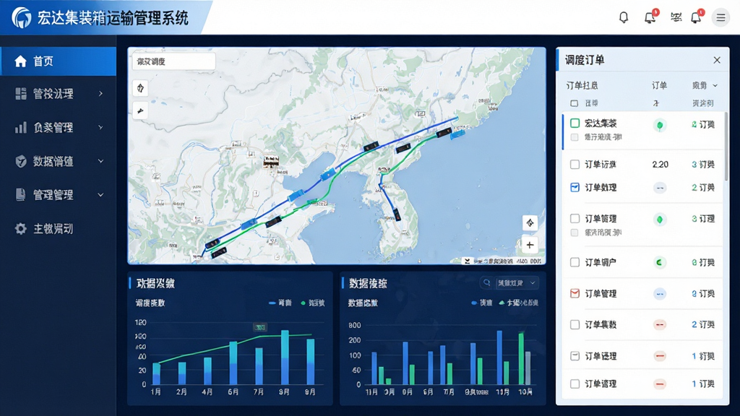The image size is (740, 416).
Task: Open the dropdown chevron in the order panel header
Action: (715, 85)
